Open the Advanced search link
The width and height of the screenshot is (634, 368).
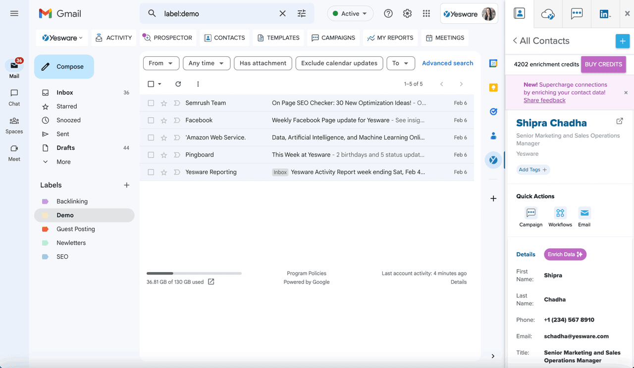point(447,63)
